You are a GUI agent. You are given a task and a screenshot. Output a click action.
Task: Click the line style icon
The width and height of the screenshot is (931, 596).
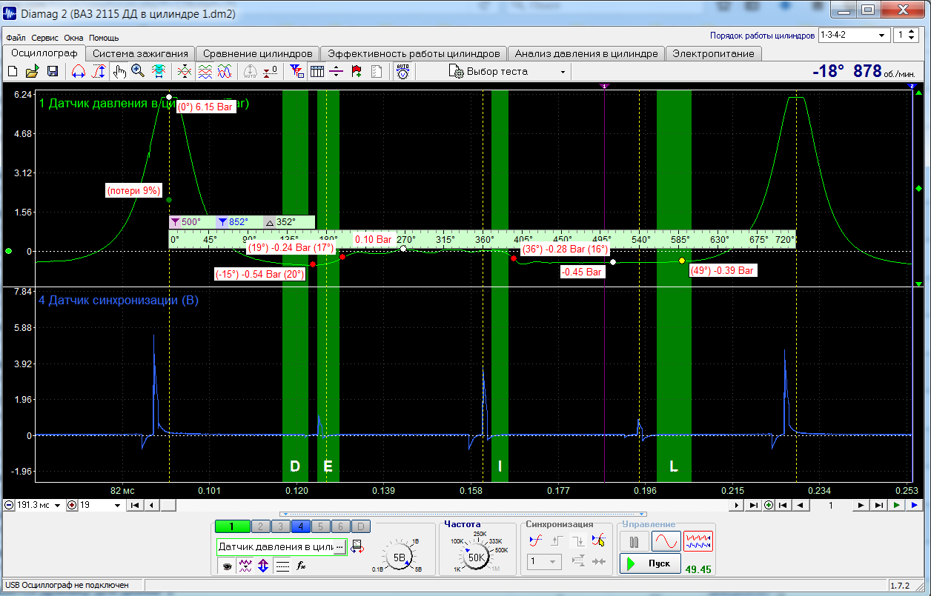(282, 566)
